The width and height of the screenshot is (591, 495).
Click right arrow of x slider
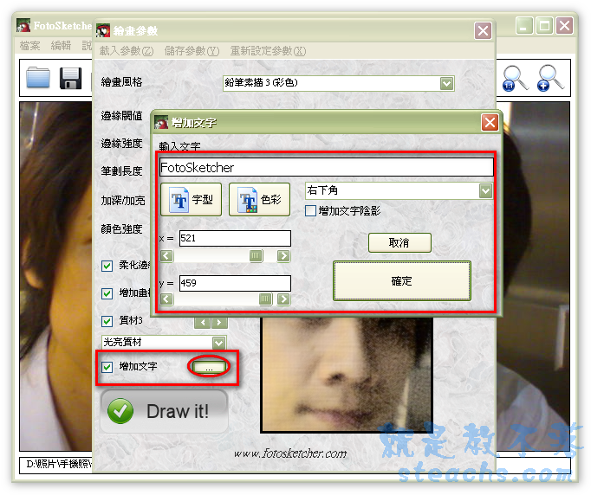point(283,256)
